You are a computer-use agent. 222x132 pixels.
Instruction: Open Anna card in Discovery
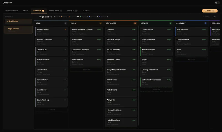[191, 52]
